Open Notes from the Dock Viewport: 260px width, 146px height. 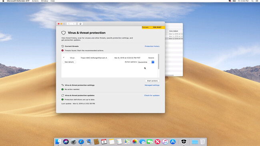click(112, 142)
